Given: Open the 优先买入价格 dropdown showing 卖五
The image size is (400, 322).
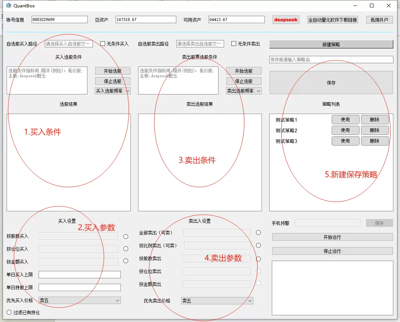Looking at the screenshot, I should coord(79,300).
